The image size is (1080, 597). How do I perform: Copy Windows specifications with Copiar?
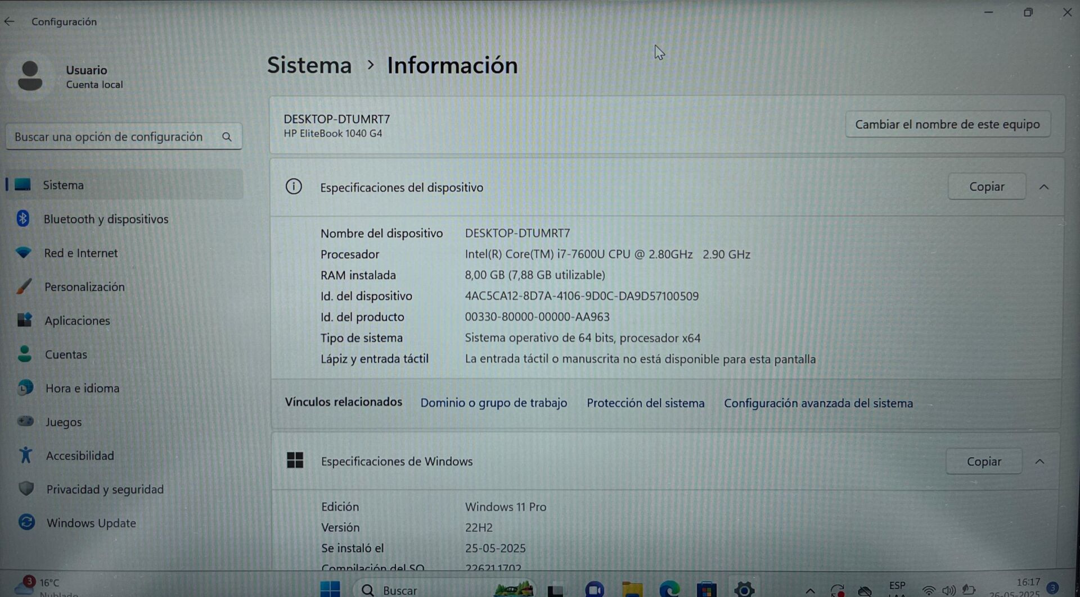tap(984, 462)
